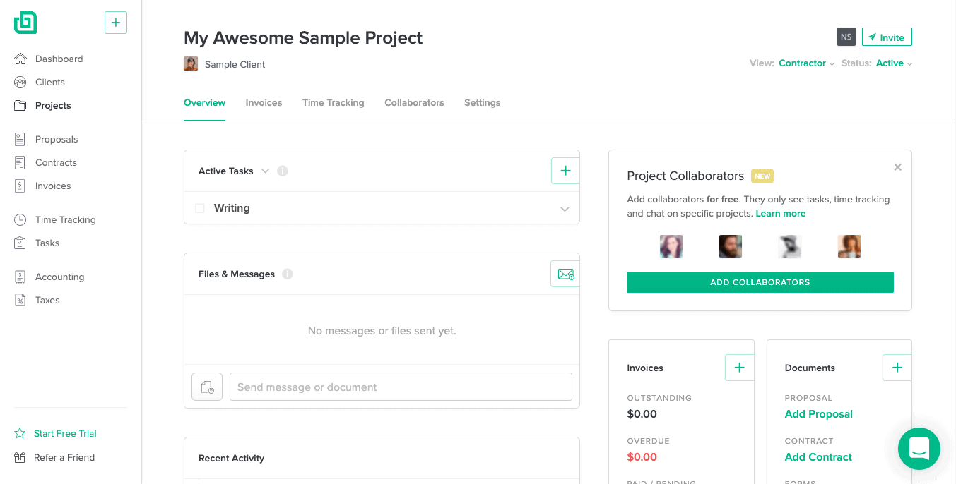This screenshot has height=484, width=956.
Task: Attach a file using the document icon
Action: point(207,387)
